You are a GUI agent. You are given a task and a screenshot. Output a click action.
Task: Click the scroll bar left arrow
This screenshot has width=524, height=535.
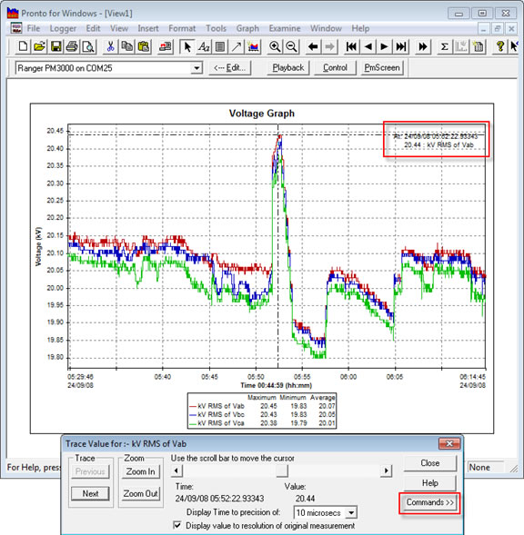pos(176,471)
